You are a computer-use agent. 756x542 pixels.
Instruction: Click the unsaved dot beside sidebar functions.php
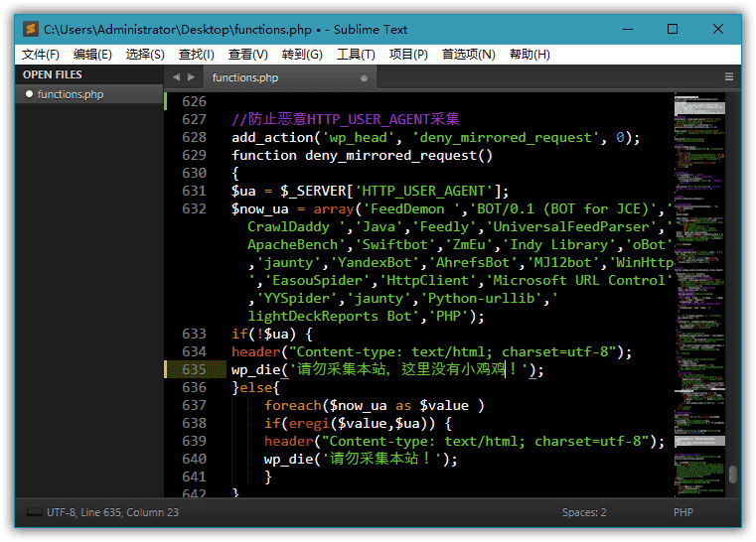pos(29,94)
